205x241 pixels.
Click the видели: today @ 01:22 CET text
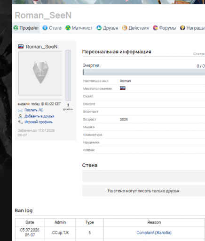click(39, 104)
